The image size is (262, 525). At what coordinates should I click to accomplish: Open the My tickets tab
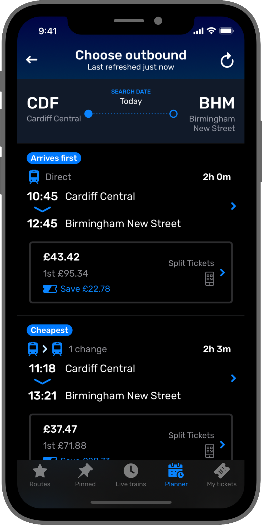pos(221,471)
